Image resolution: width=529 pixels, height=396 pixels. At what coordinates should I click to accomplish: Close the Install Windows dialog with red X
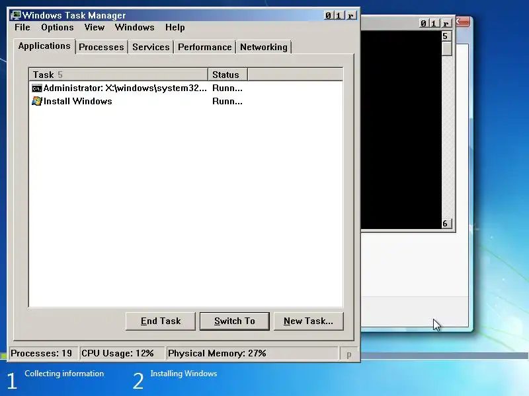(x=463, y=22)
